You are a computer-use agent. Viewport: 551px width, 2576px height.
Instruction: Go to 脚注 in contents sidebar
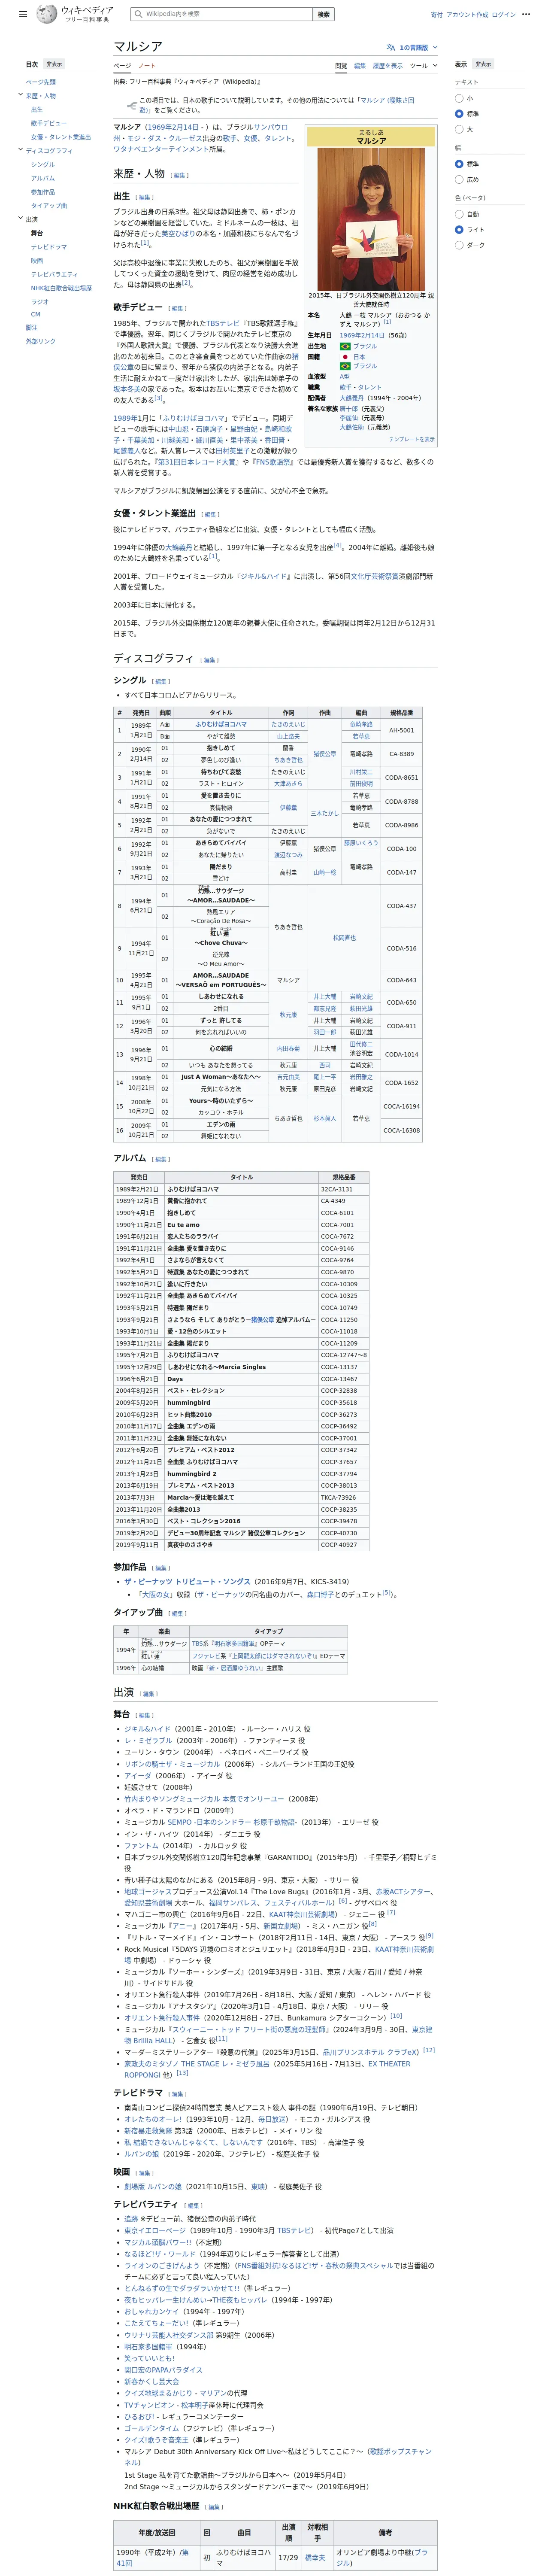(32, 327)
